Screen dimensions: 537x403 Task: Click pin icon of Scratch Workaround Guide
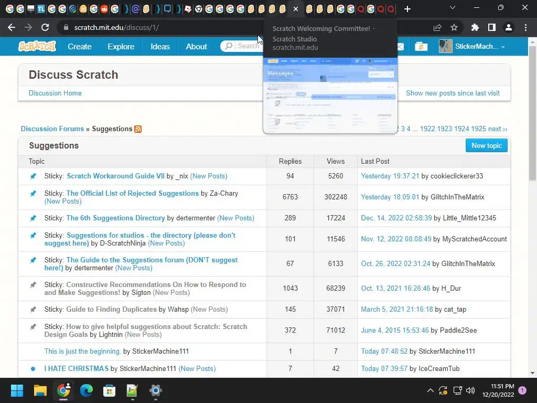click(x=33, y=176)
